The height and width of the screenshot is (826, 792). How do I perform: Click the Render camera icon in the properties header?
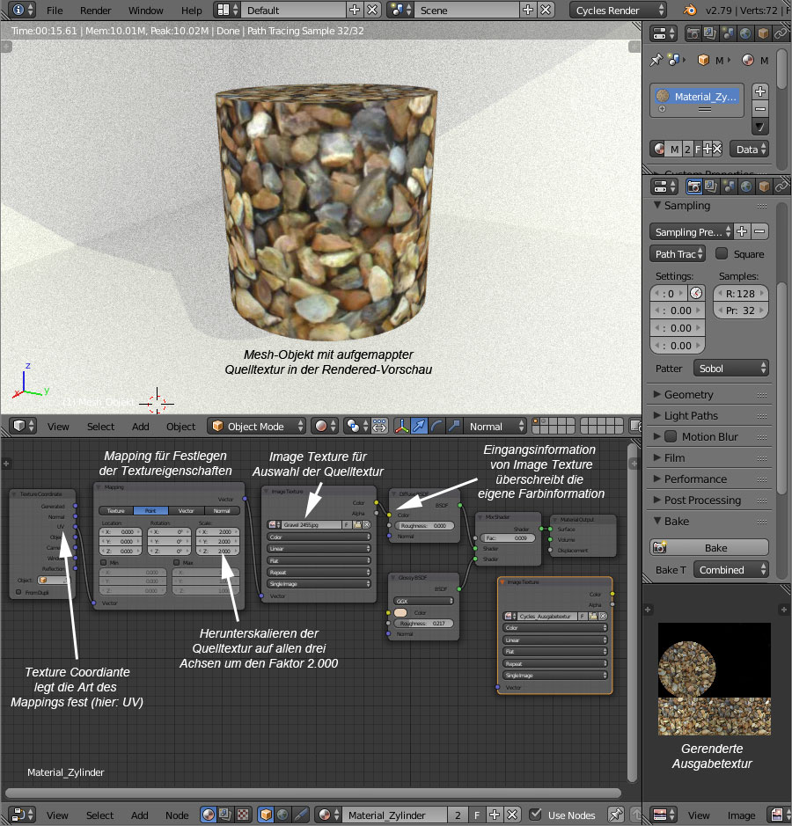point(693,186)
